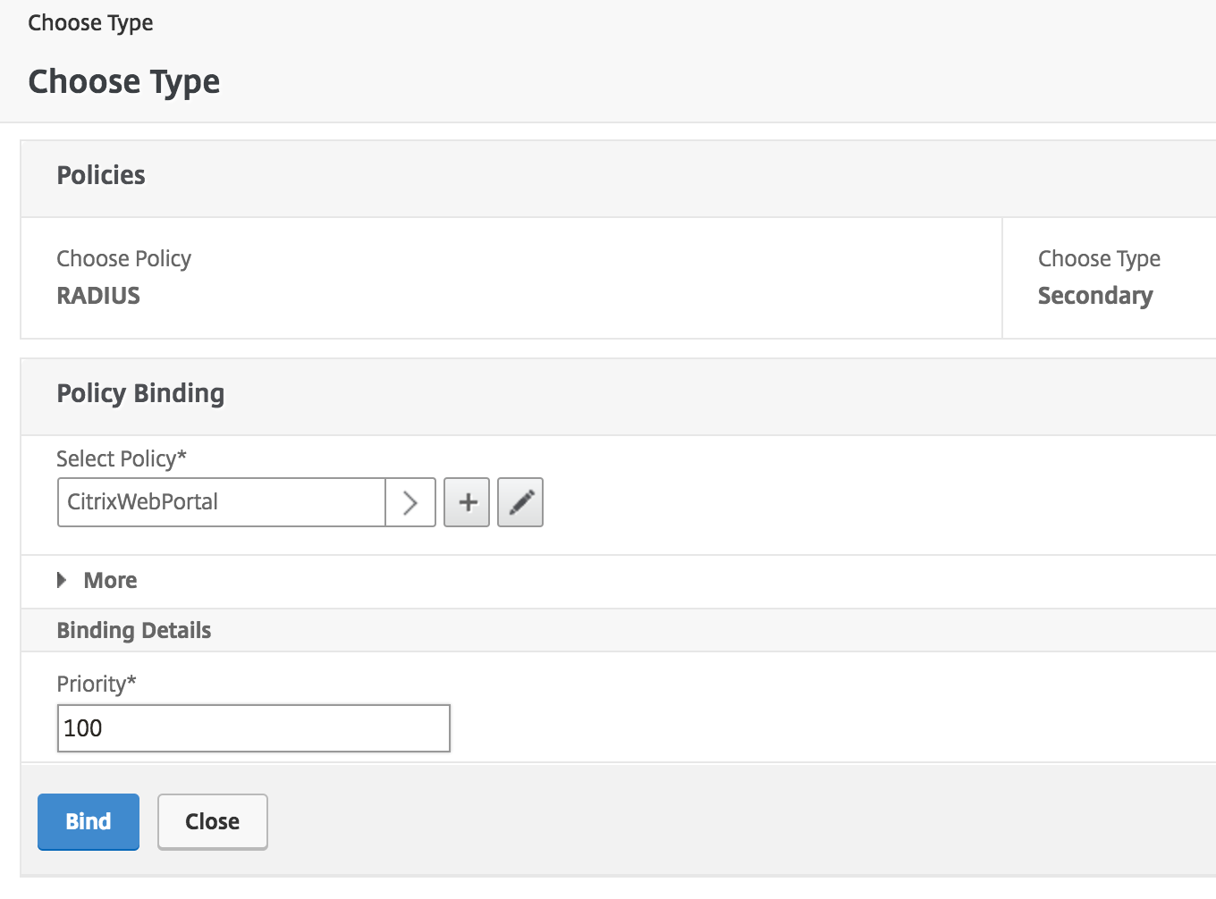Click the Choose Type breadcrumb text
This screenshot has width=1216, height=899.
90,22
